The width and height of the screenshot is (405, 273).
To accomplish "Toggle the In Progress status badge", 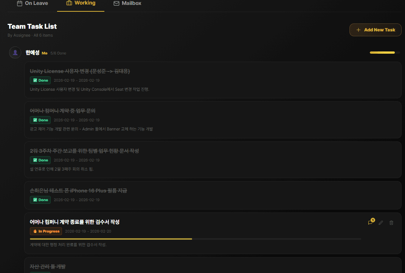I will pos(46,231).
